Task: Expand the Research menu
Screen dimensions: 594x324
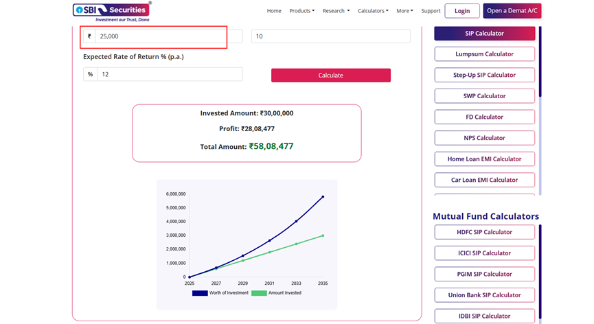Action: [336, 11]
